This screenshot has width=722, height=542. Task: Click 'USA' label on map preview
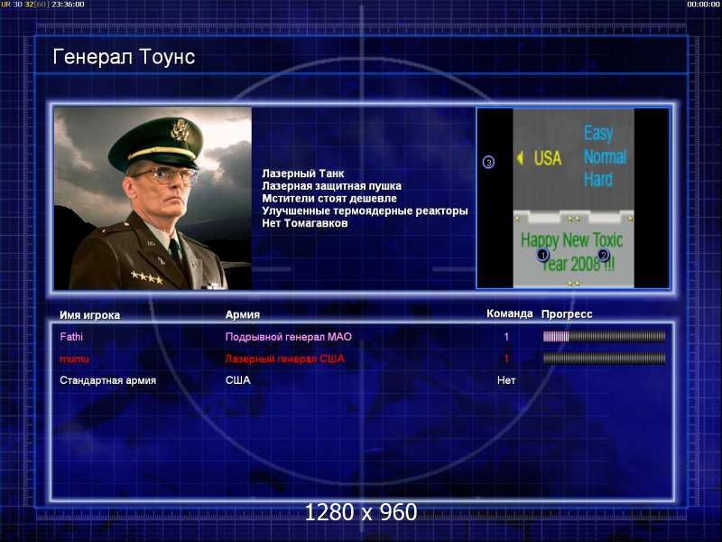coord(548,158)
